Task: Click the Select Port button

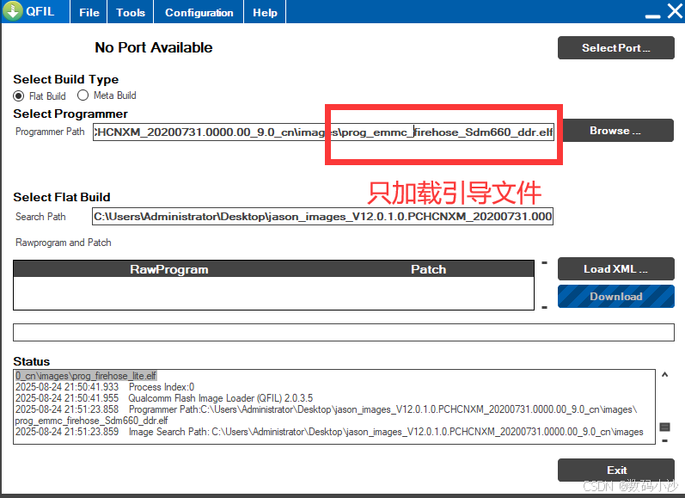Action: click(616, 47)
